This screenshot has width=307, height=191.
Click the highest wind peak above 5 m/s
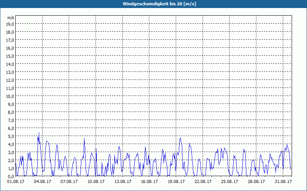39,133
